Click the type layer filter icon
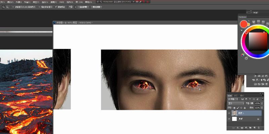This screenshot has width=269, height=134. (250, 99)
